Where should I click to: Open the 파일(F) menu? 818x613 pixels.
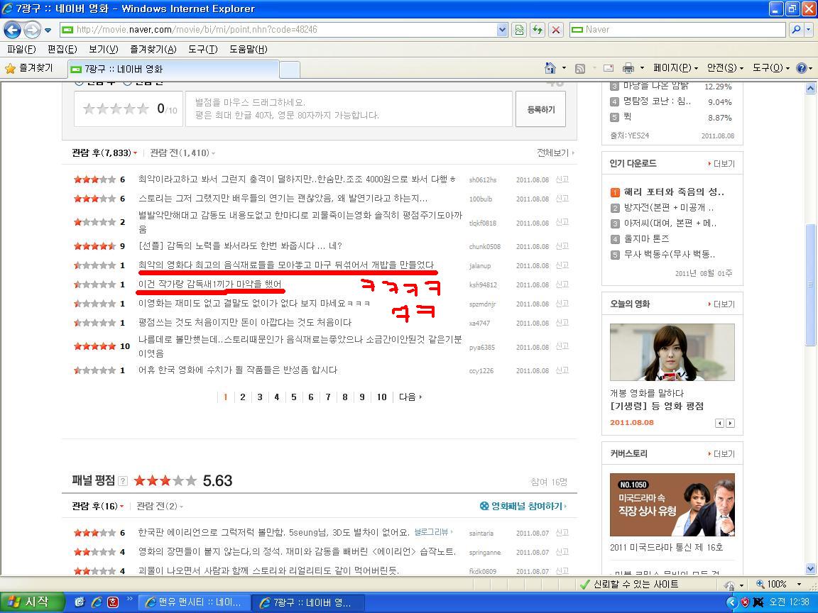21,49
